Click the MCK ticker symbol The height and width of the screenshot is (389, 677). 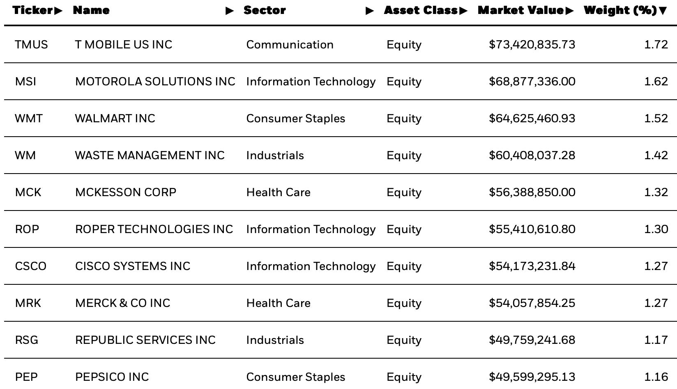[x=28, y=192]
